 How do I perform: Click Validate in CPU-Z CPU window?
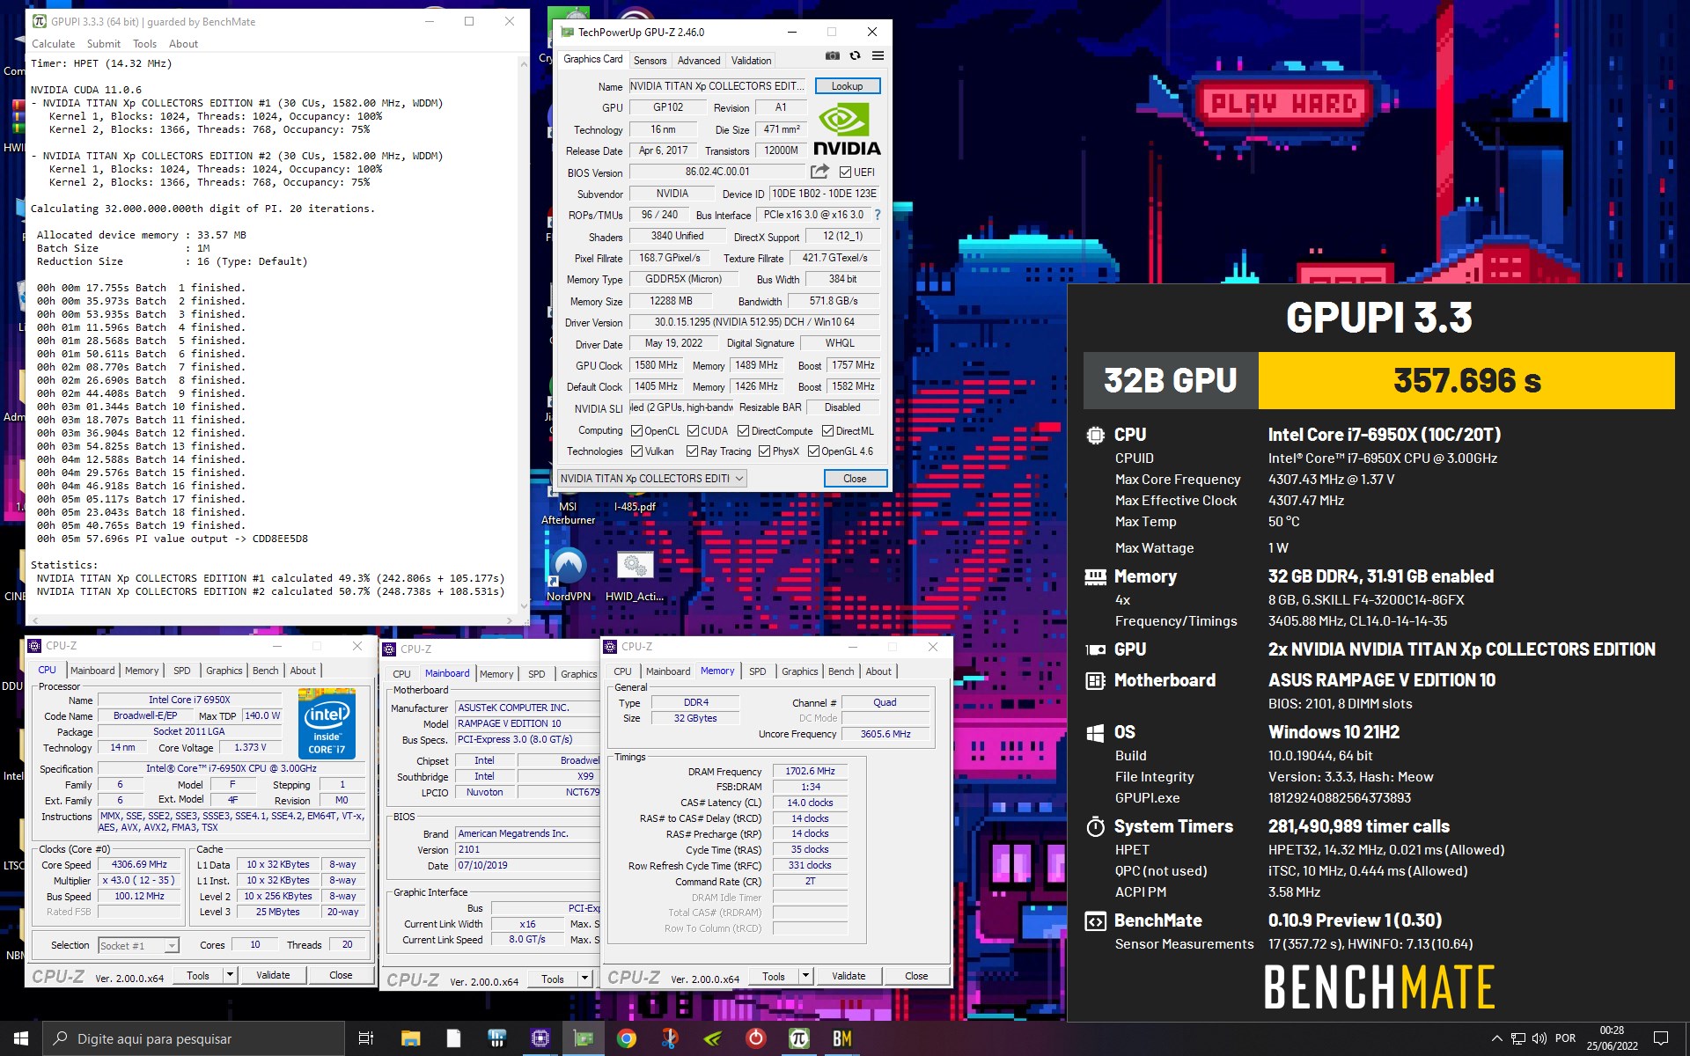273,975
